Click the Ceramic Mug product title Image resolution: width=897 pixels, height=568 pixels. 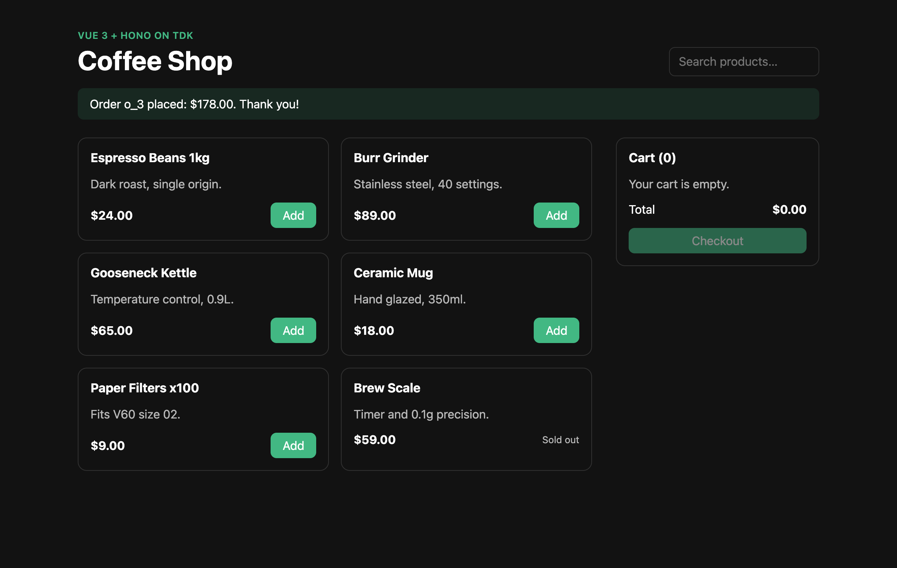(x=393, y=273)
